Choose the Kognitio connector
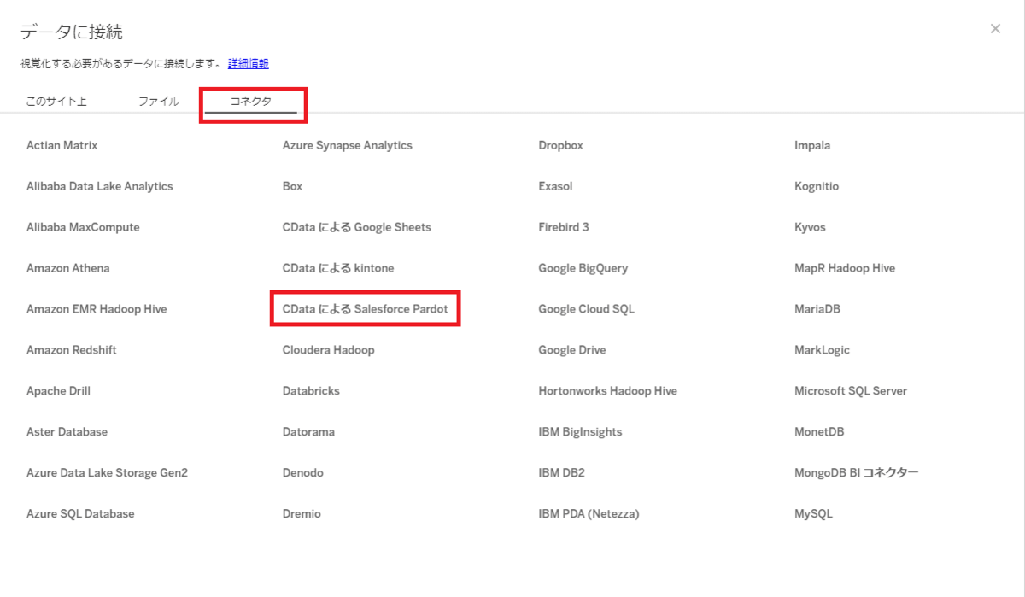The image size is (1025, 597). pyautogui.click(x=817, y=186)
